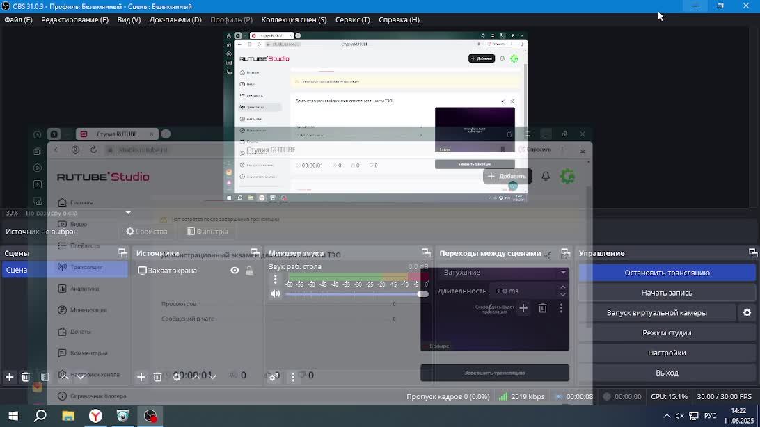
Task: Remove the selected scene with the trash icon
Action: 26,377
